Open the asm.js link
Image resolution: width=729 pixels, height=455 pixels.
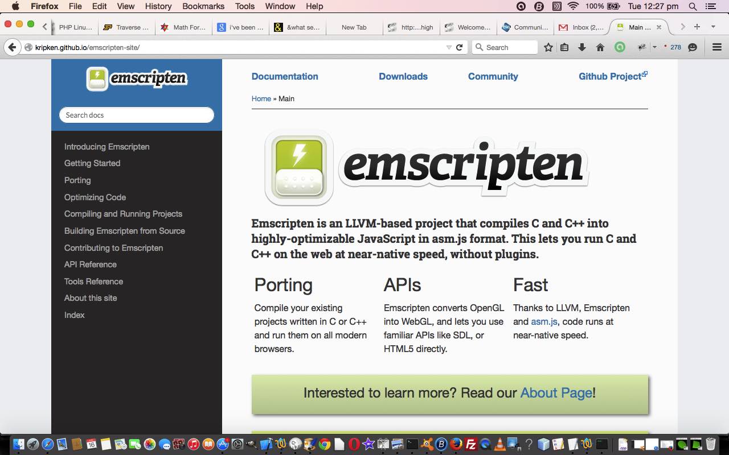click(544, 321)
